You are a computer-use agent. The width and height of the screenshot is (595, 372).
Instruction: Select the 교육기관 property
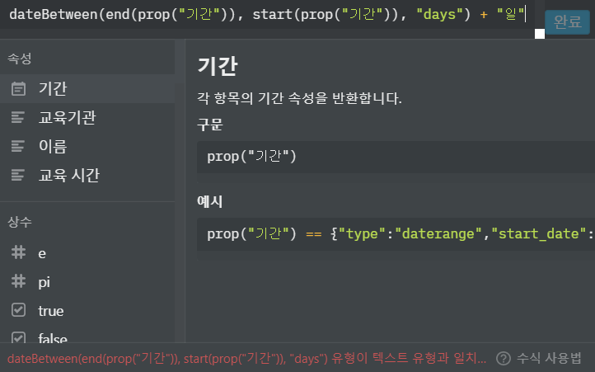click(x=87, y=117)
